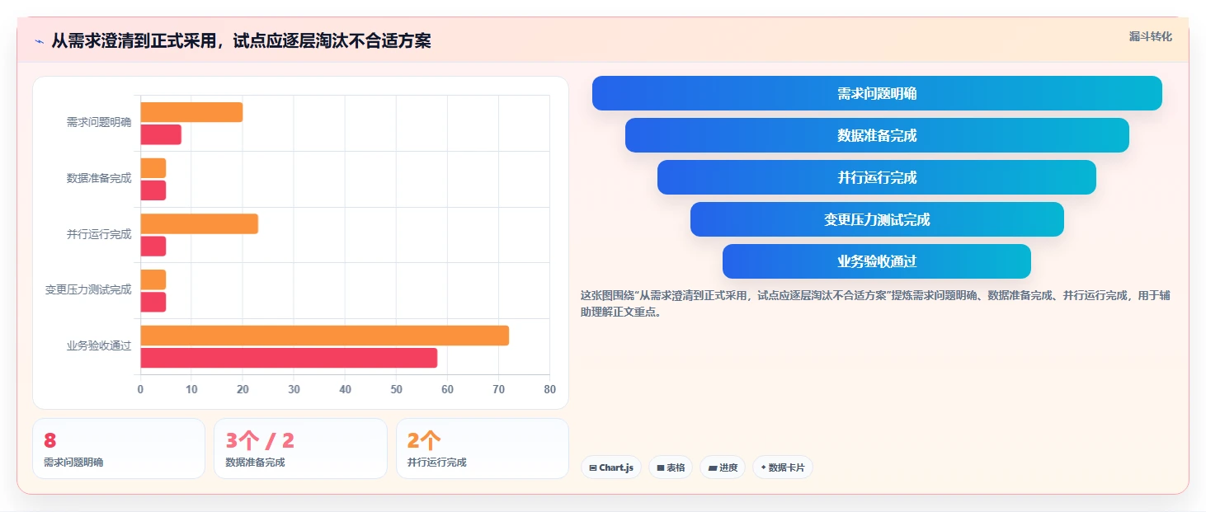Click the 需求问题明确 chart axis label
The height and width of the screenshot is (512, 1206).
tap(99, 123)
